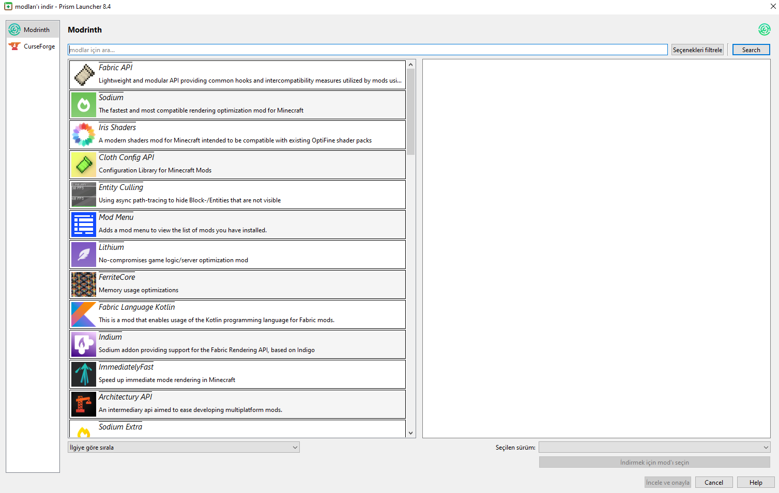779x493 pixels.
Task: Open the 'İlgiye göre sırala' sort dropdown
Action: pos(184,447)
